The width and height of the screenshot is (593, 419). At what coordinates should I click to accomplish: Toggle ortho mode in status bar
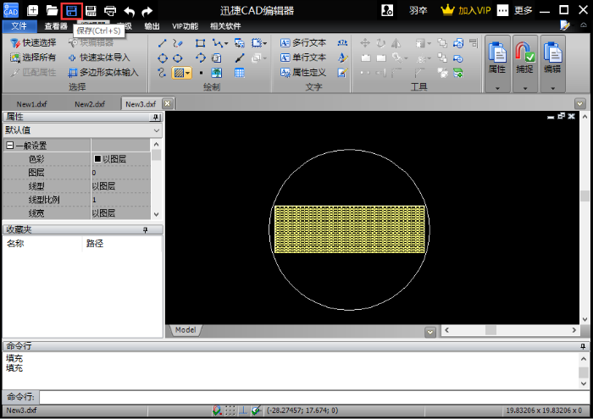click(x=243, y=411)
